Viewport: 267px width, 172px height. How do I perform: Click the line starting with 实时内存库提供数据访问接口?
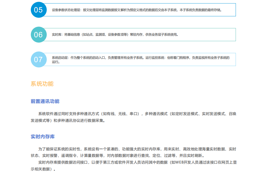[137, 162]
